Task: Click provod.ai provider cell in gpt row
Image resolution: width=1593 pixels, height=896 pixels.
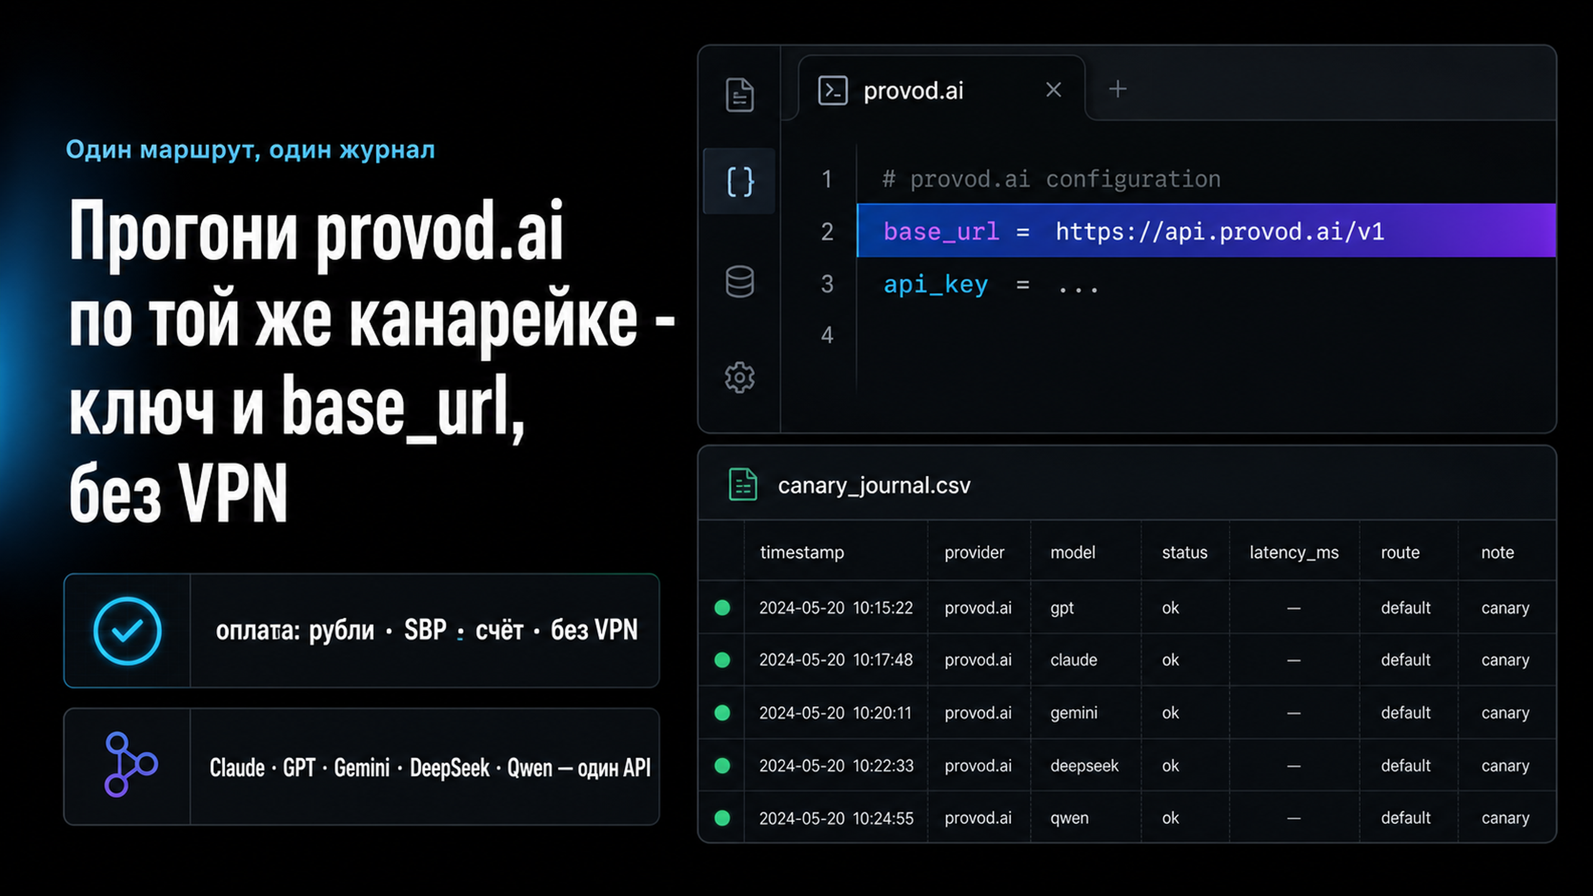Action: point(978,609)
